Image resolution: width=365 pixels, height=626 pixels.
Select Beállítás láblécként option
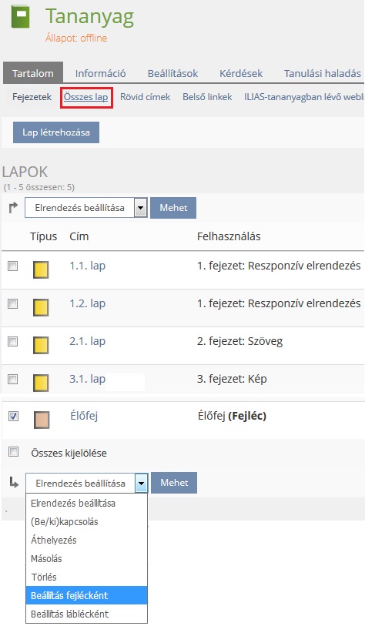click(87, 614)
